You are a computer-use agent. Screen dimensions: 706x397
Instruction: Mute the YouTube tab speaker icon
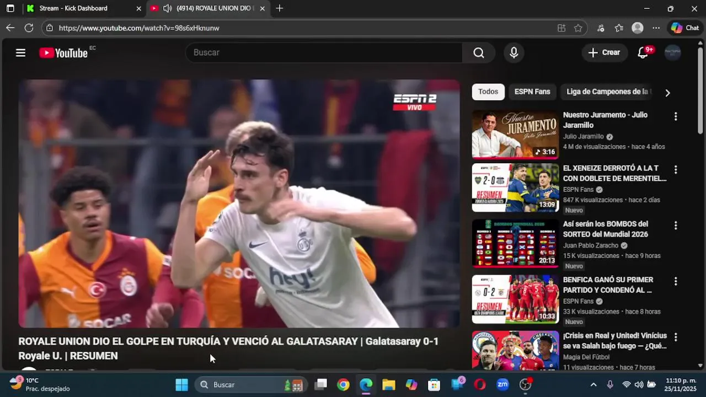pyautogui.click(x=168, y=8)
